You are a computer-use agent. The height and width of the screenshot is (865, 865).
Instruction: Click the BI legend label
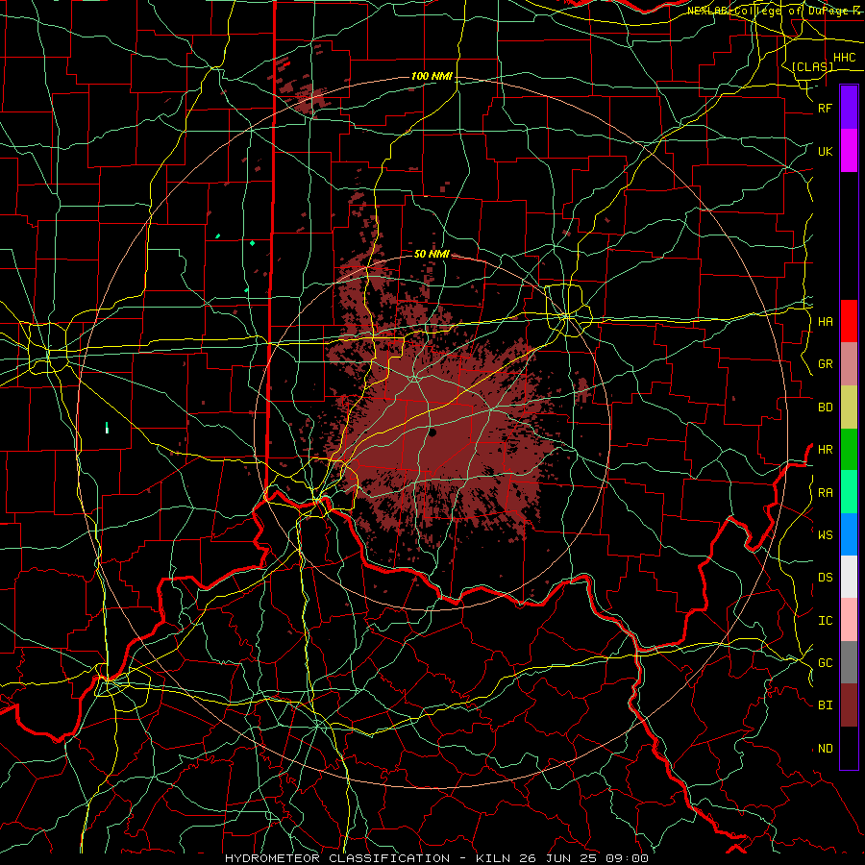826,705
